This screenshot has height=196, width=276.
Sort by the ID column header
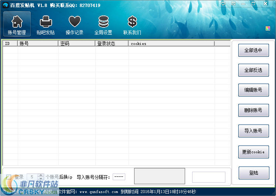[10, 43]
